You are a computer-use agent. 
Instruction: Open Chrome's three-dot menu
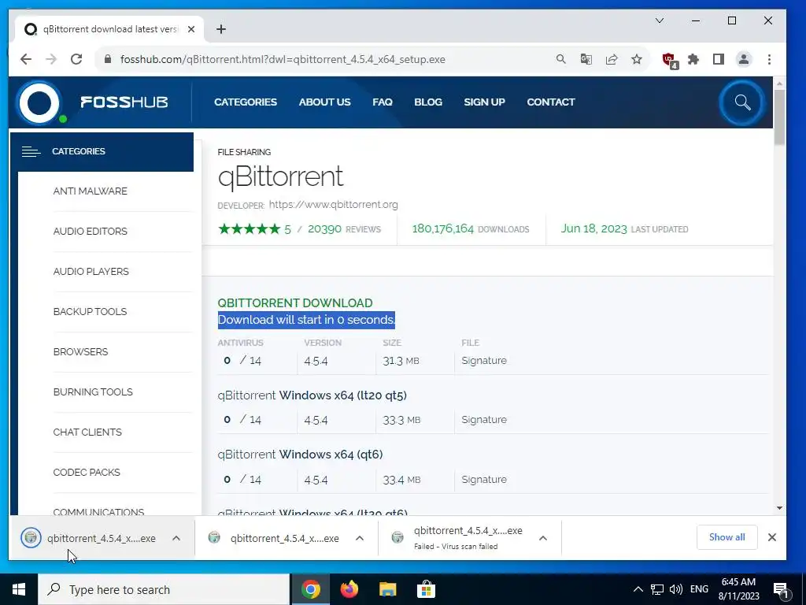click(769, 59)
